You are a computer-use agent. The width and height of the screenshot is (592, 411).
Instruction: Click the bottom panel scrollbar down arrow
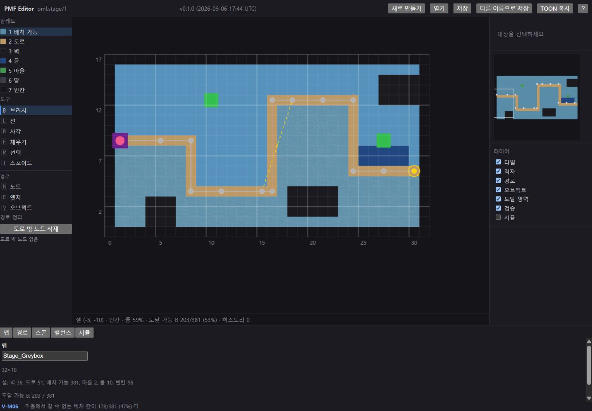click(589, 399)
